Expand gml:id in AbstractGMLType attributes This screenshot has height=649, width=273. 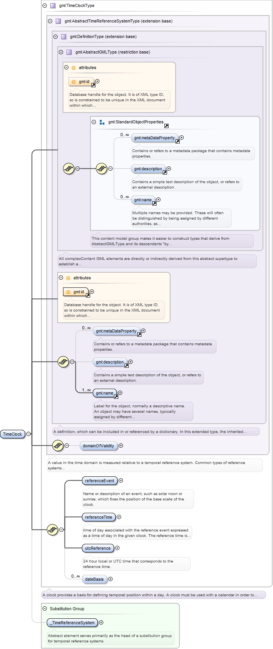tap(97, 81)
